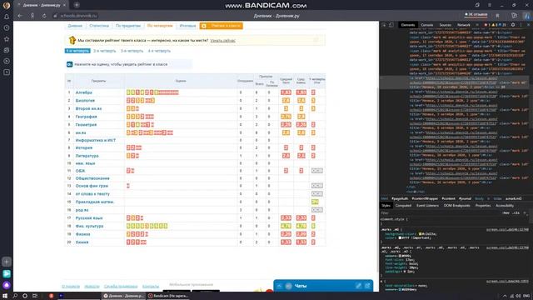Viewport: 533px width, 300px height.
Task: Click the profile avatar in the top-left corner
Action: 7,5
